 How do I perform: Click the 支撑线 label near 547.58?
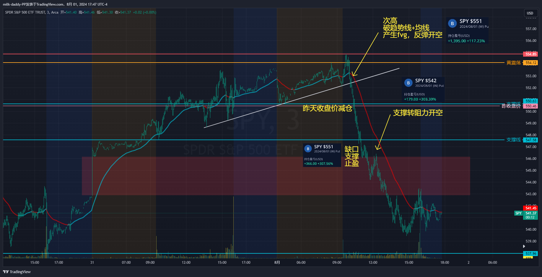pyautogui.click(x=513, y=140)
